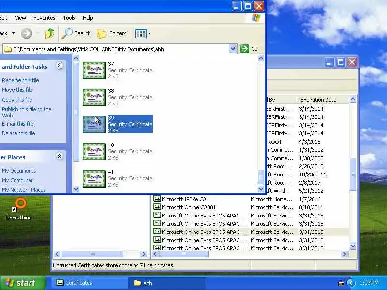Click left arrow of tree pane horizontal scrollbar
The height and width of the screenshot is (290, 387).
coord(57,254)
